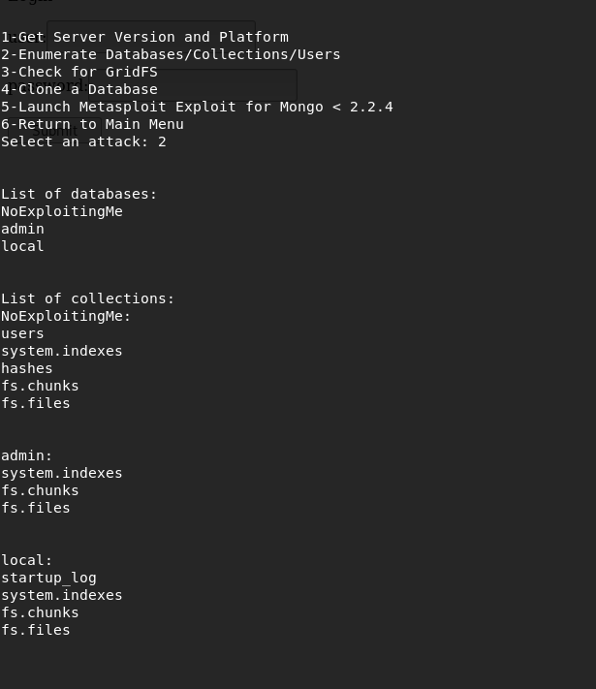Click the "Select an attack: 2" prompt line
Viewport: 596px width, 689px height.
pyautogui.click(x=83, y=141)
